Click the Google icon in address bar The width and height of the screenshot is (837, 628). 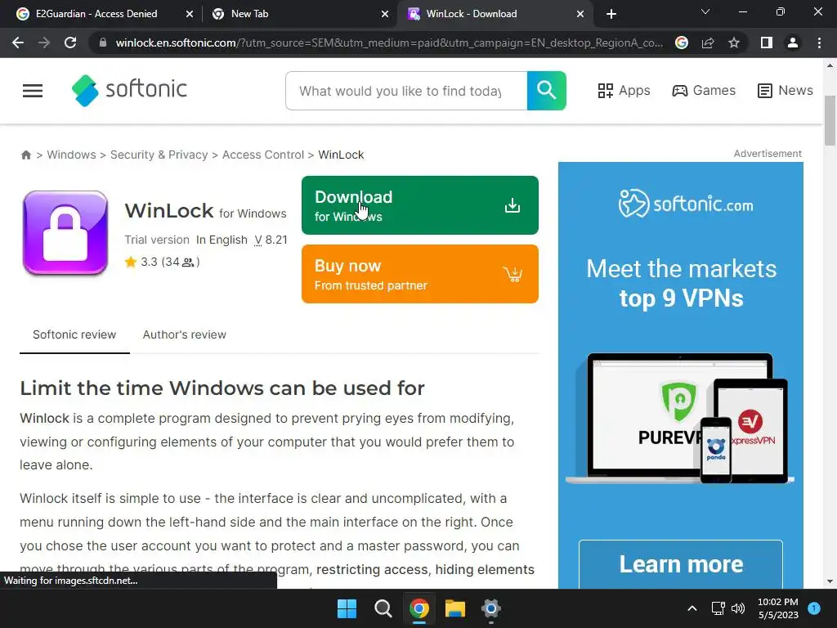(x=682, y=43)
